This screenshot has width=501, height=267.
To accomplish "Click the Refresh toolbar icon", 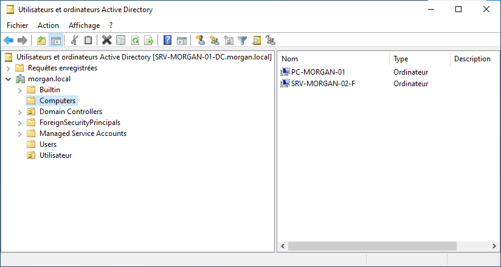I will (x=135, y=41).
